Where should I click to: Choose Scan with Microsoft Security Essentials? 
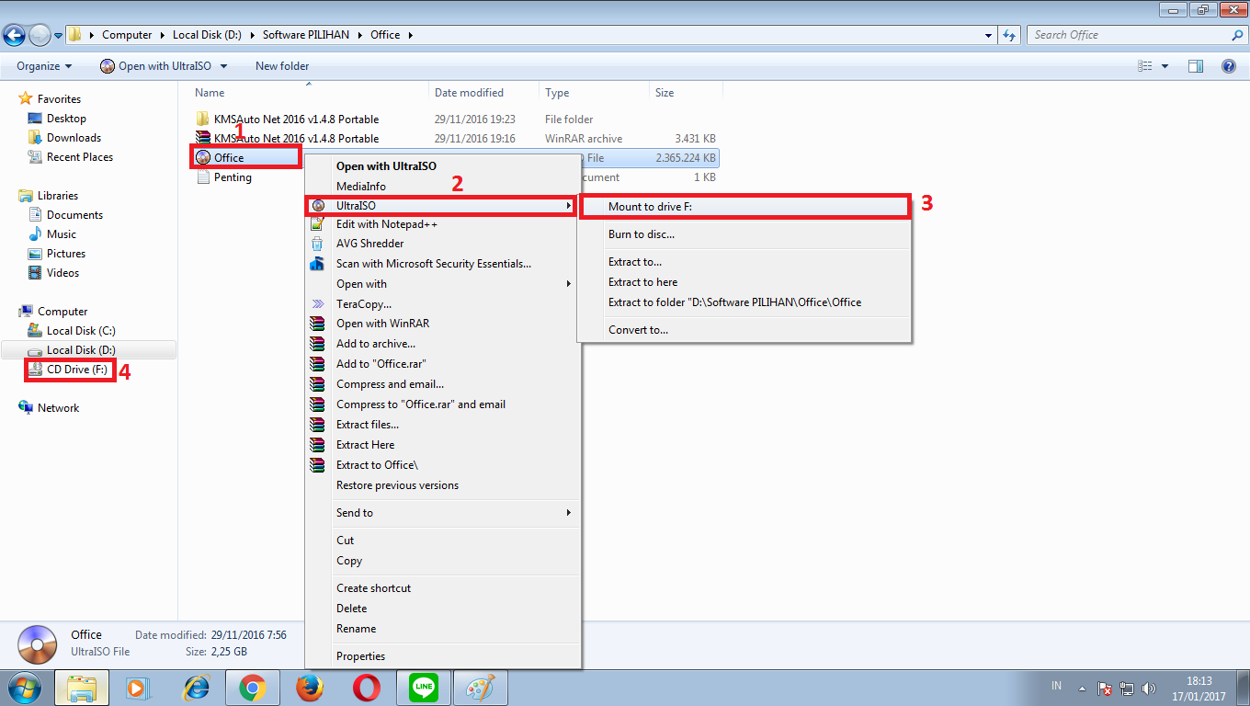[x=444, y=264]
